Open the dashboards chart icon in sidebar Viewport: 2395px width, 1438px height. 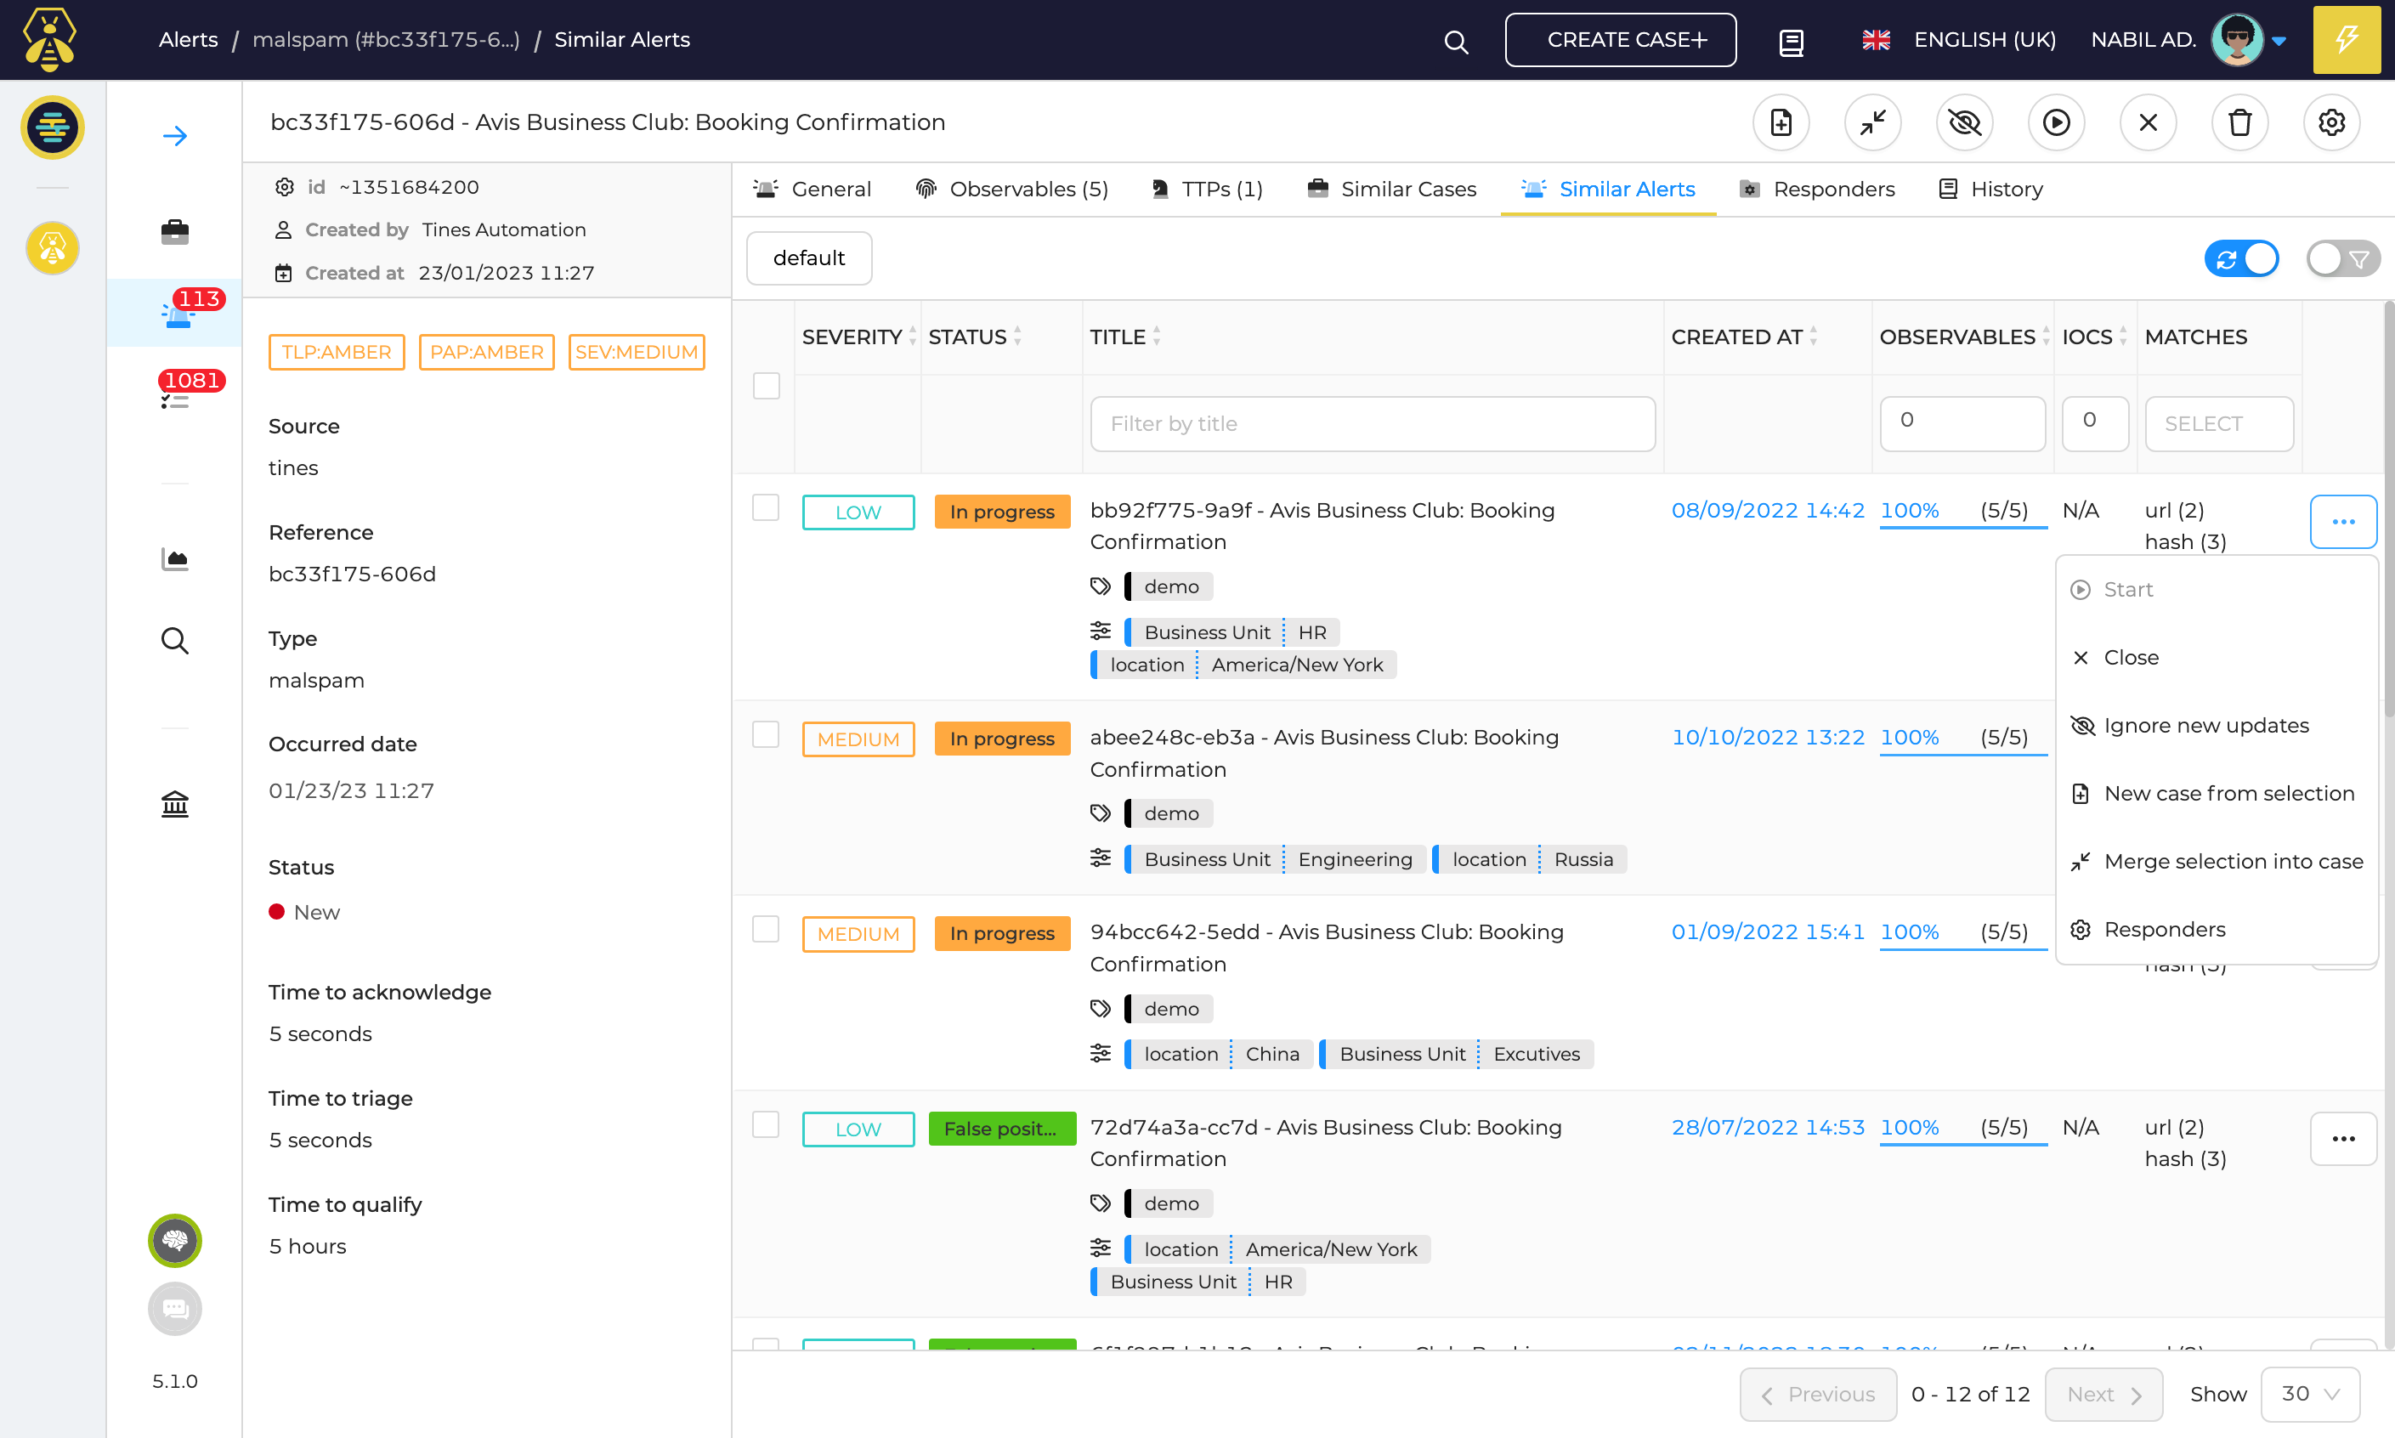pyautogui.click(x=174, y=559)
